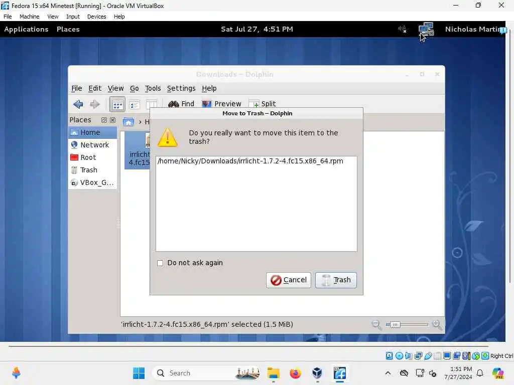Click the VirtualBox optical drive status icon
Screen dimensions: 514x385
coord(399,356)
